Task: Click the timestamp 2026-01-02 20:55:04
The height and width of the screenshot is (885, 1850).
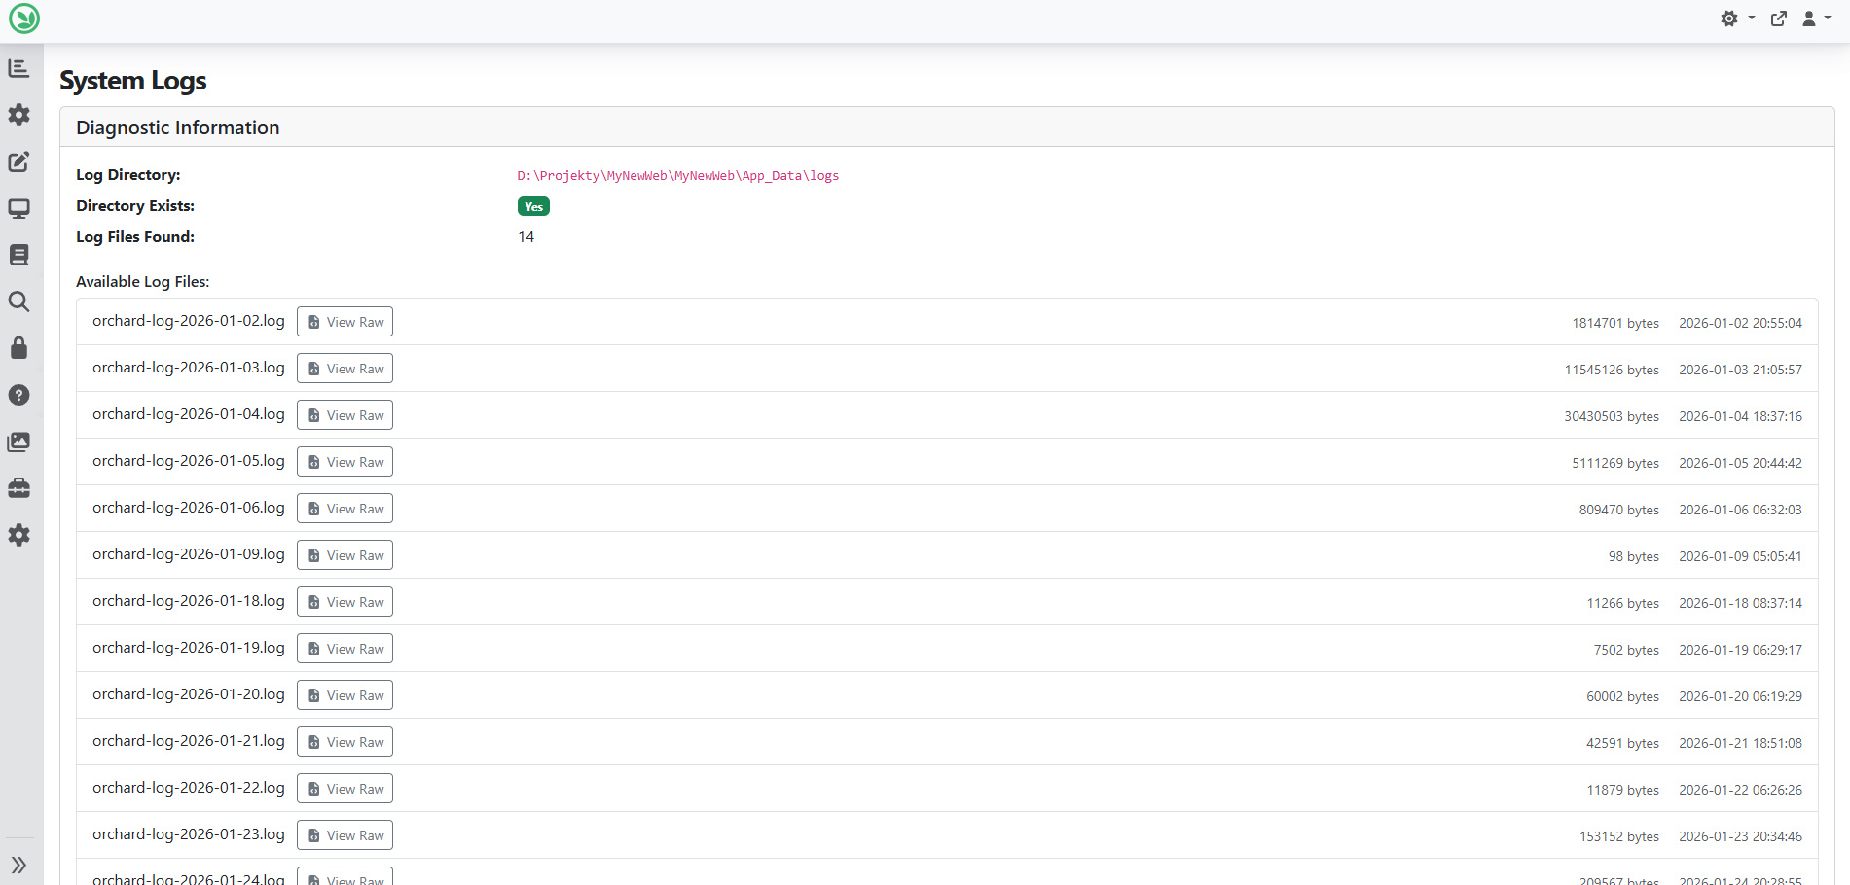Action: [1740, 323]
